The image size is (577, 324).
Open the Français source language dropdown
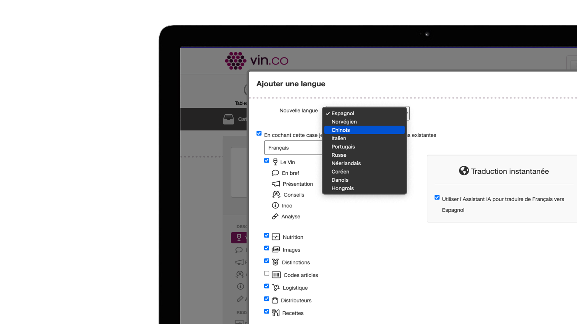pos(293,148)
